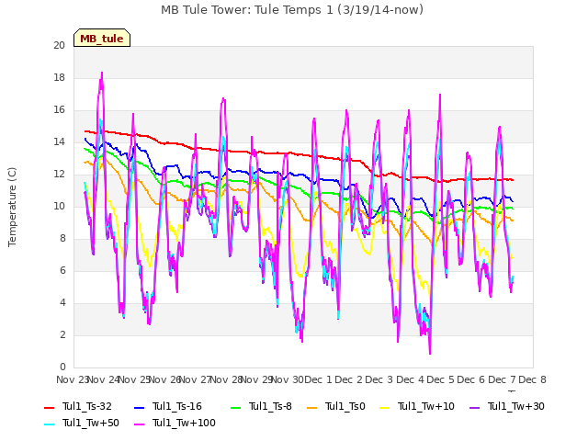Click the green Tul1_Ts-8 legend swatch
Image resolution: width=588 pixels, height=441 pixels.
(x=235, y=408)
